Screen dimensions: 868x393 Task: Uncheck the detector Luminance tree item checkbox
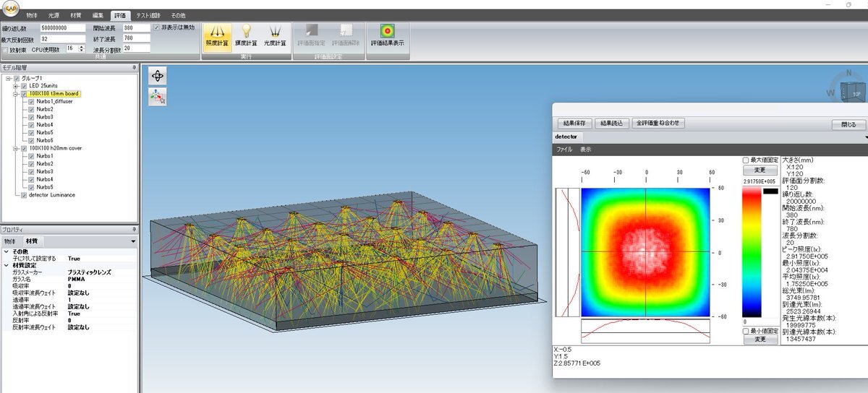[x=24, y=195]
